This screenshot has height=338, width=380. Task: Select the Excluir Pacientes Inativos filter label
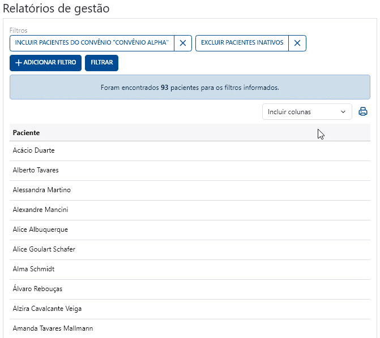point(242,44)
